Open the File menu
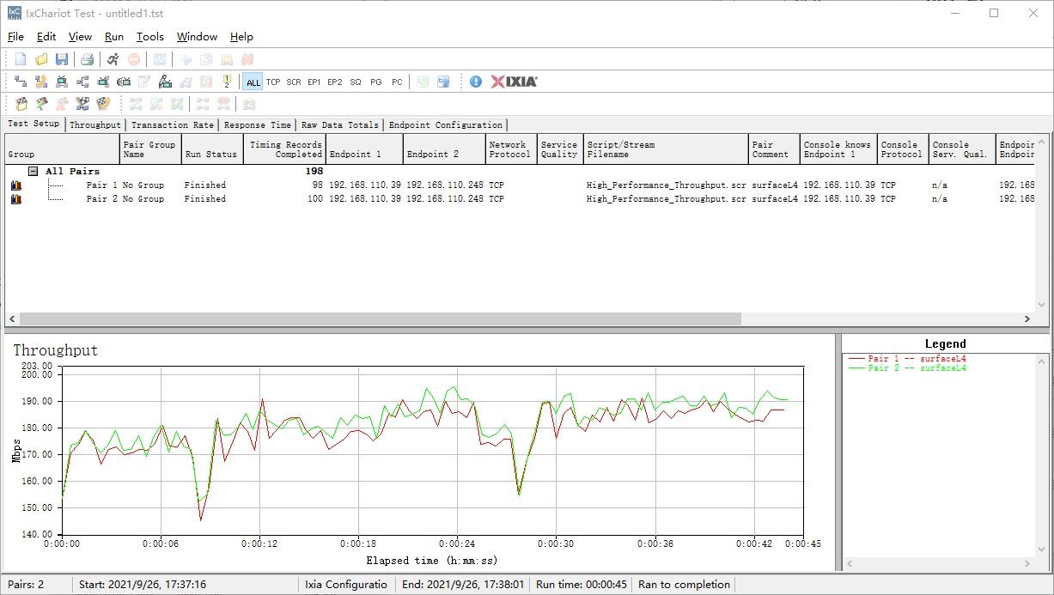Viewport: 1054px width, 595px height. 16,37
